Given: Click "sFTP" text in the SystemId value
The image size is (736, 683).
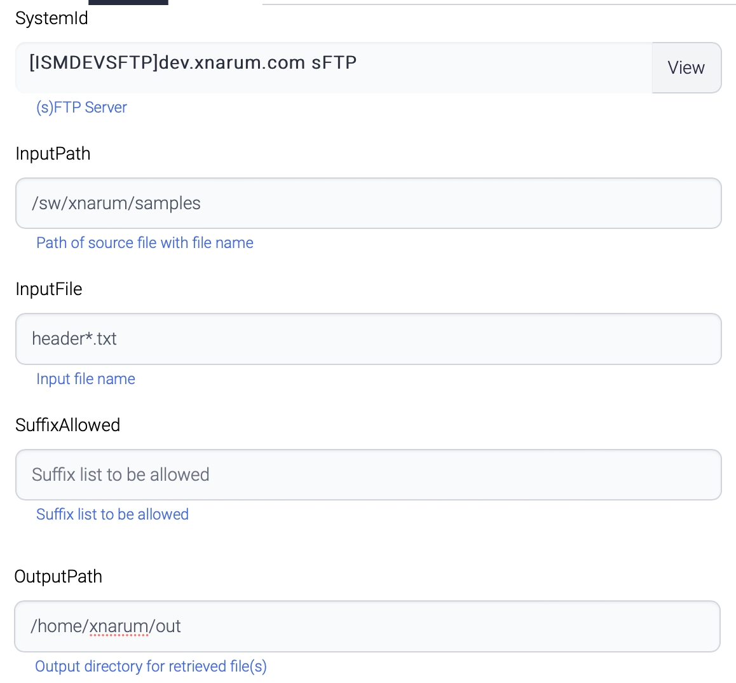Looking at the screenshot, I should click(334, 63).
